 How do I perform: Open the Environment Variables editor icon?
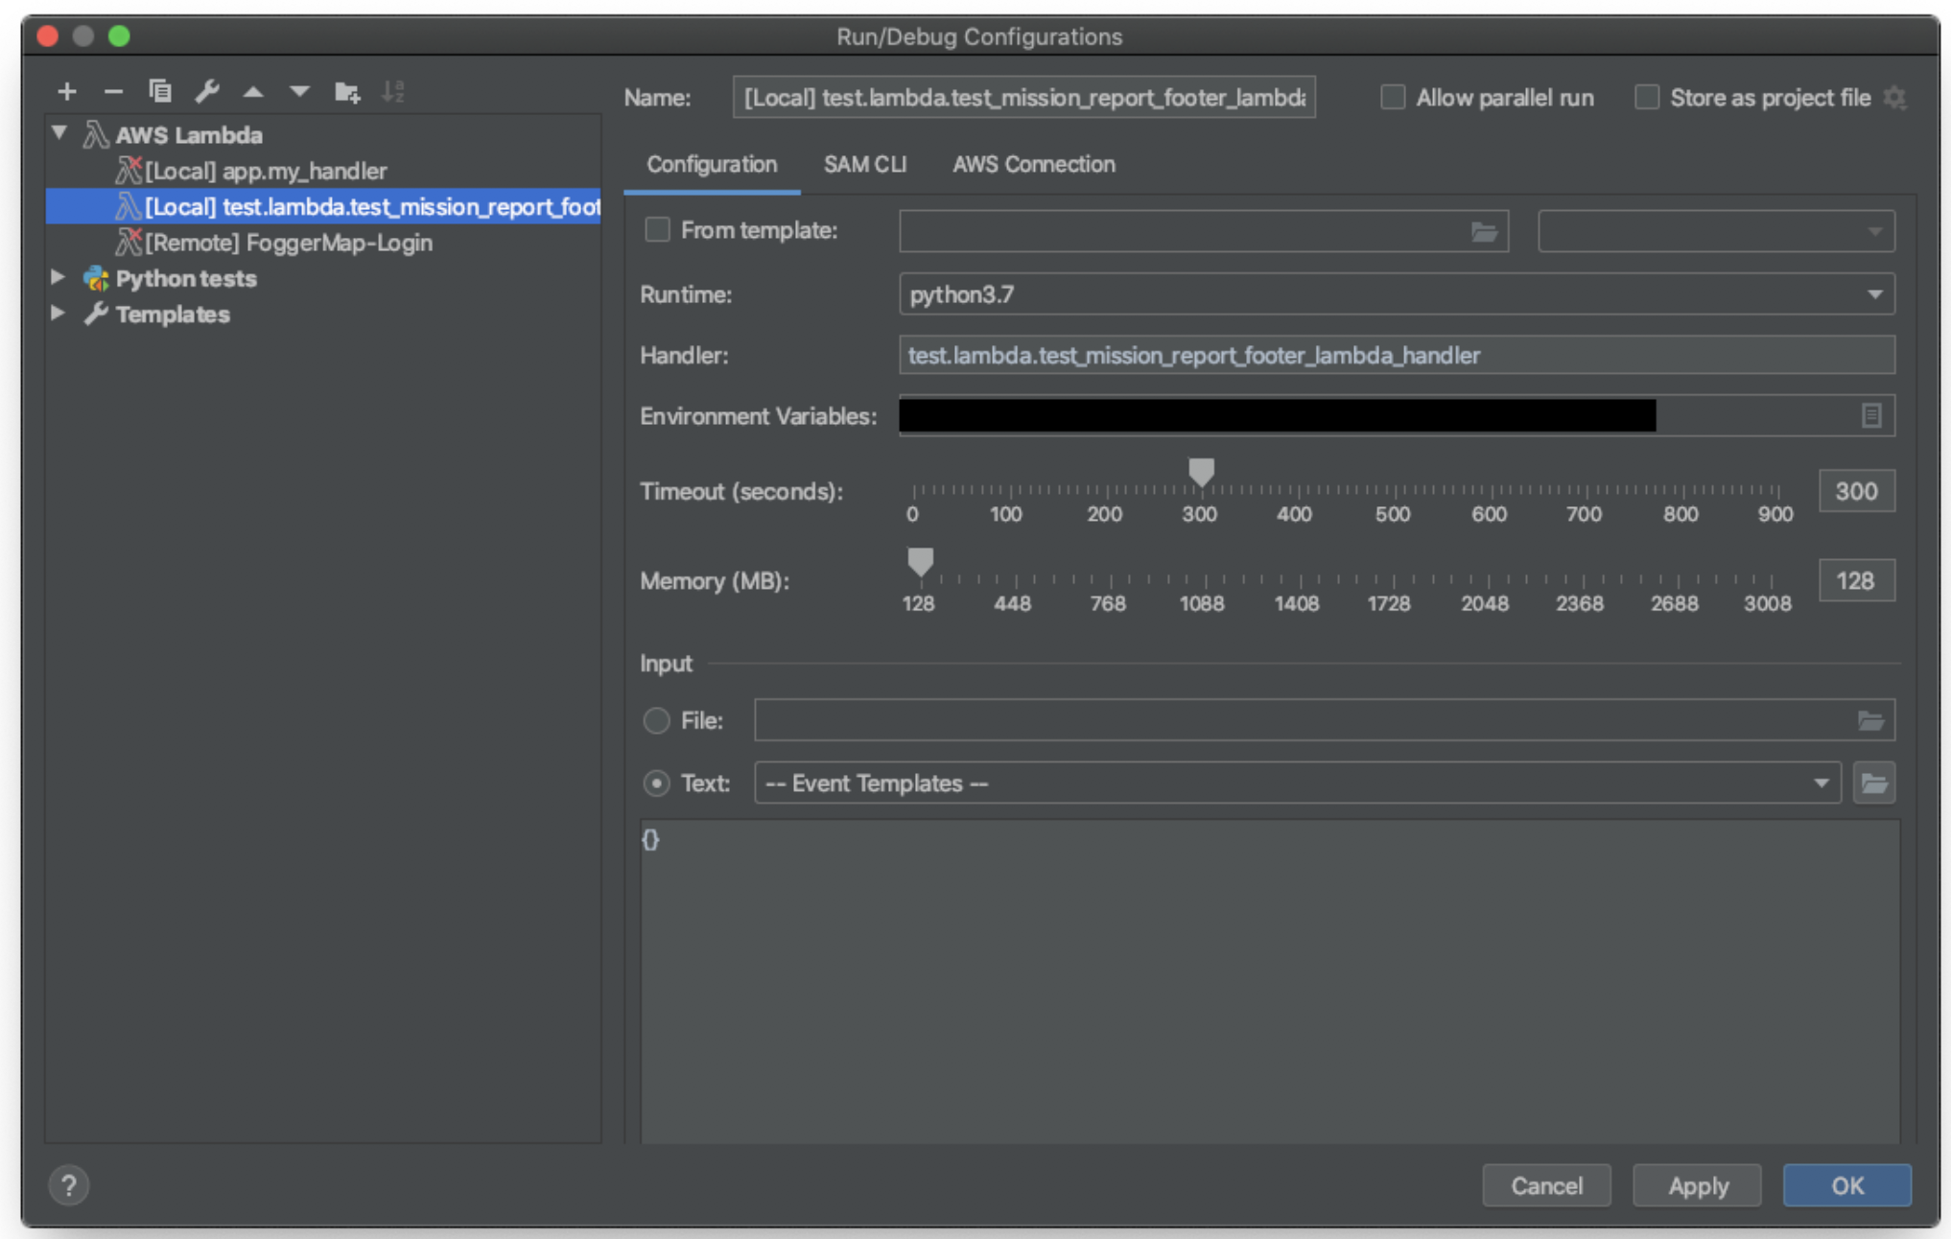point(1871,415)
